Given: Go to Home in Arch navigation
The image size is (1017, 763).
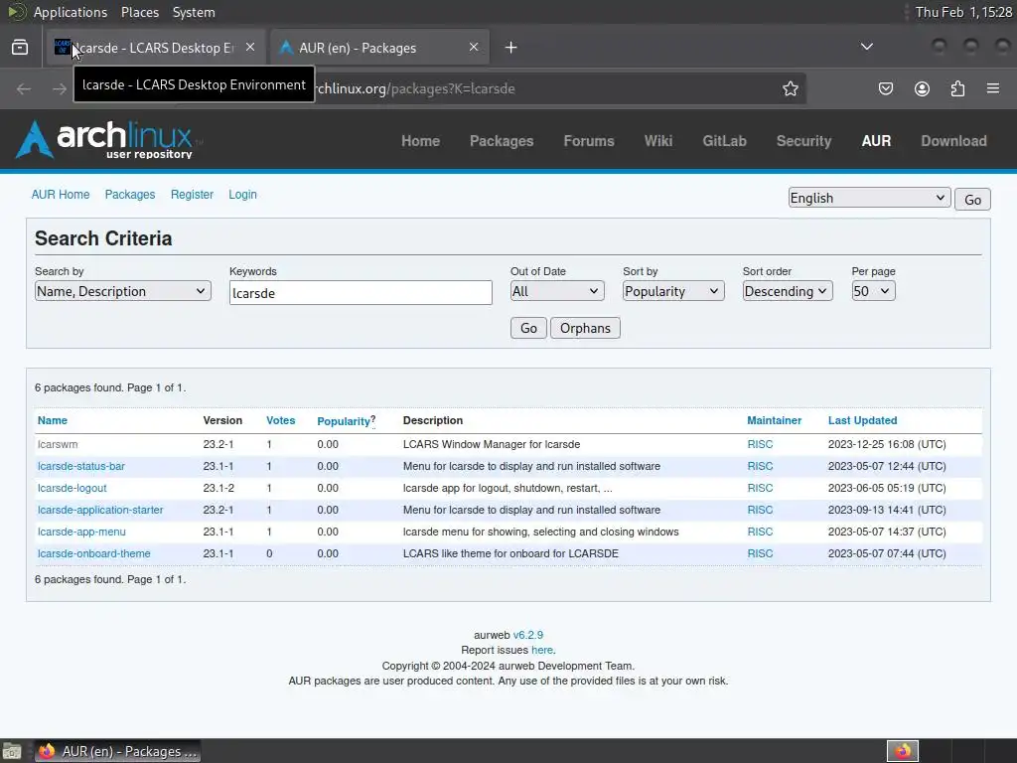Looking at the screenshot, I should (420, 141).
